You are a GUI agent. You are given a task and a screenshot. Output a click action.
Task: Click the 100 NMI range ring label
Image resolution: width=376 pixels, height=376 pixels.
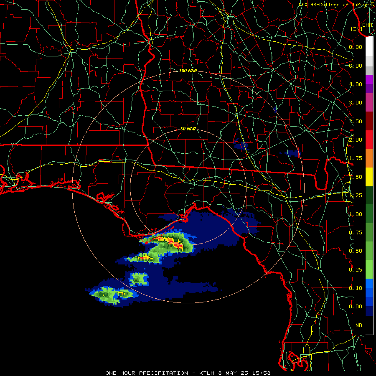click(x=188, y=71)
